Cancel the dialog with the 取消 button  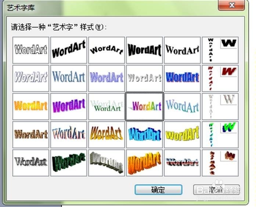(x=216, y=190)
